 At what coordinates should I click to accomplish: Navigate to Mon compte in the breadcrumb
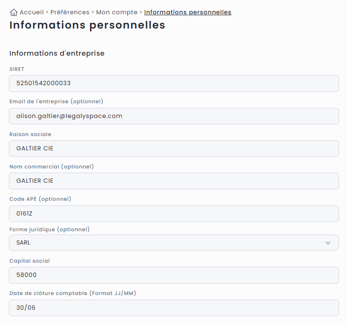[x=117, y=12]
